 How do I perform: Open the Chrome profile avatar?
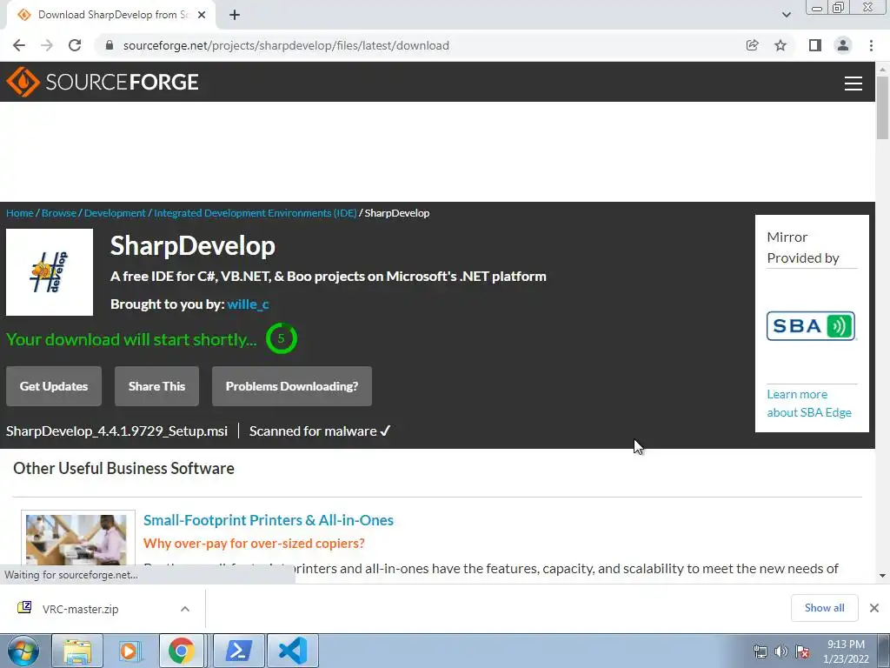(843, 45)
